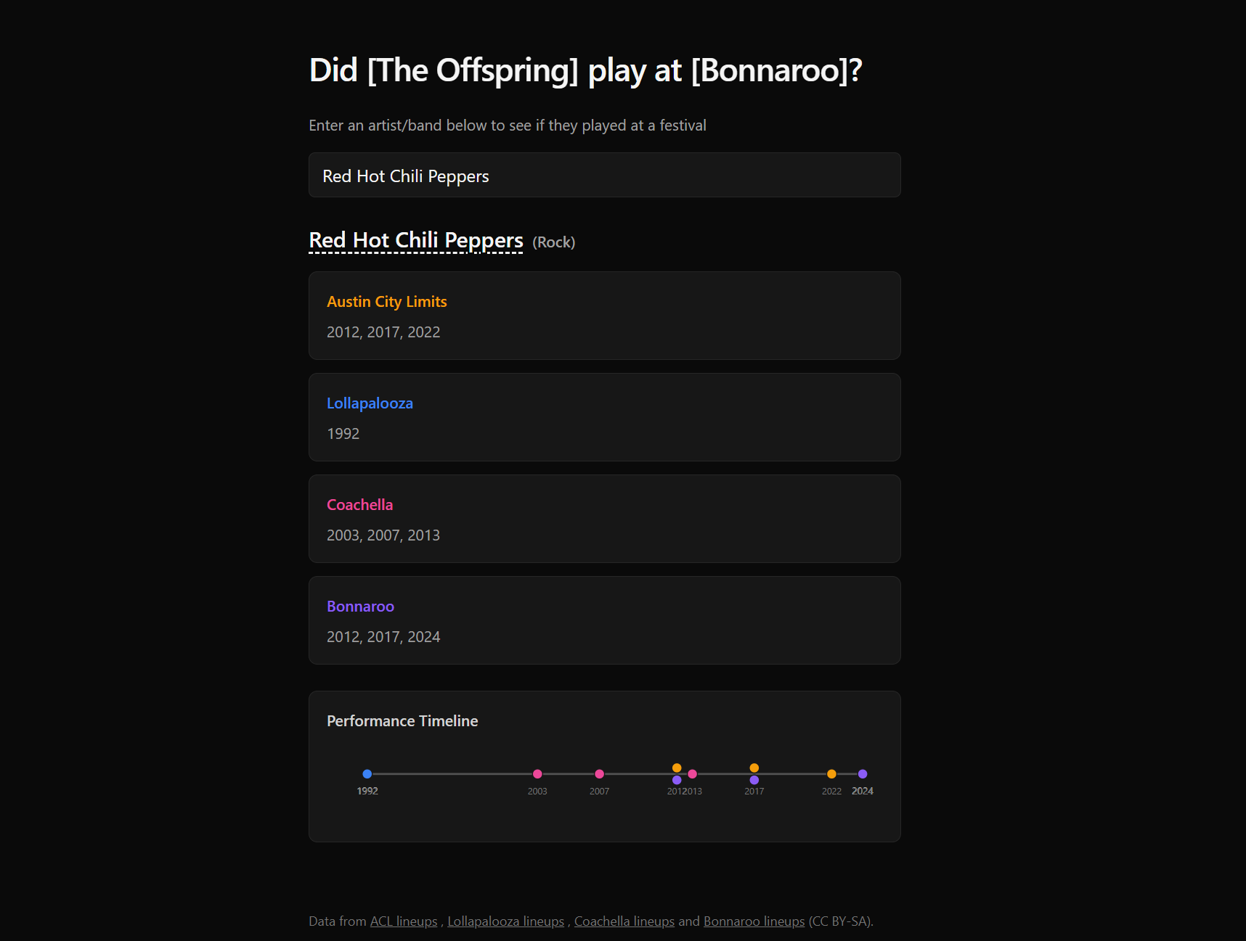This screenshot has height=941, width=1246.
Task: Select the 2012 purple timeline dot
Action: [x=677, y=780]
